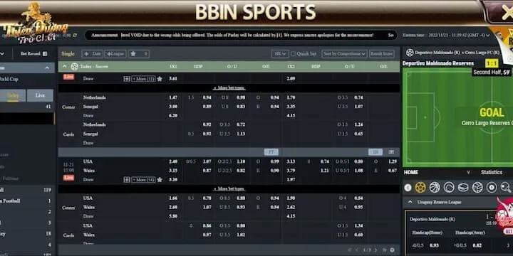Screen dimensions: 513x256
Task: Open the sidebar dropdown chevron left of Bet Record
Action: [3, 54]
